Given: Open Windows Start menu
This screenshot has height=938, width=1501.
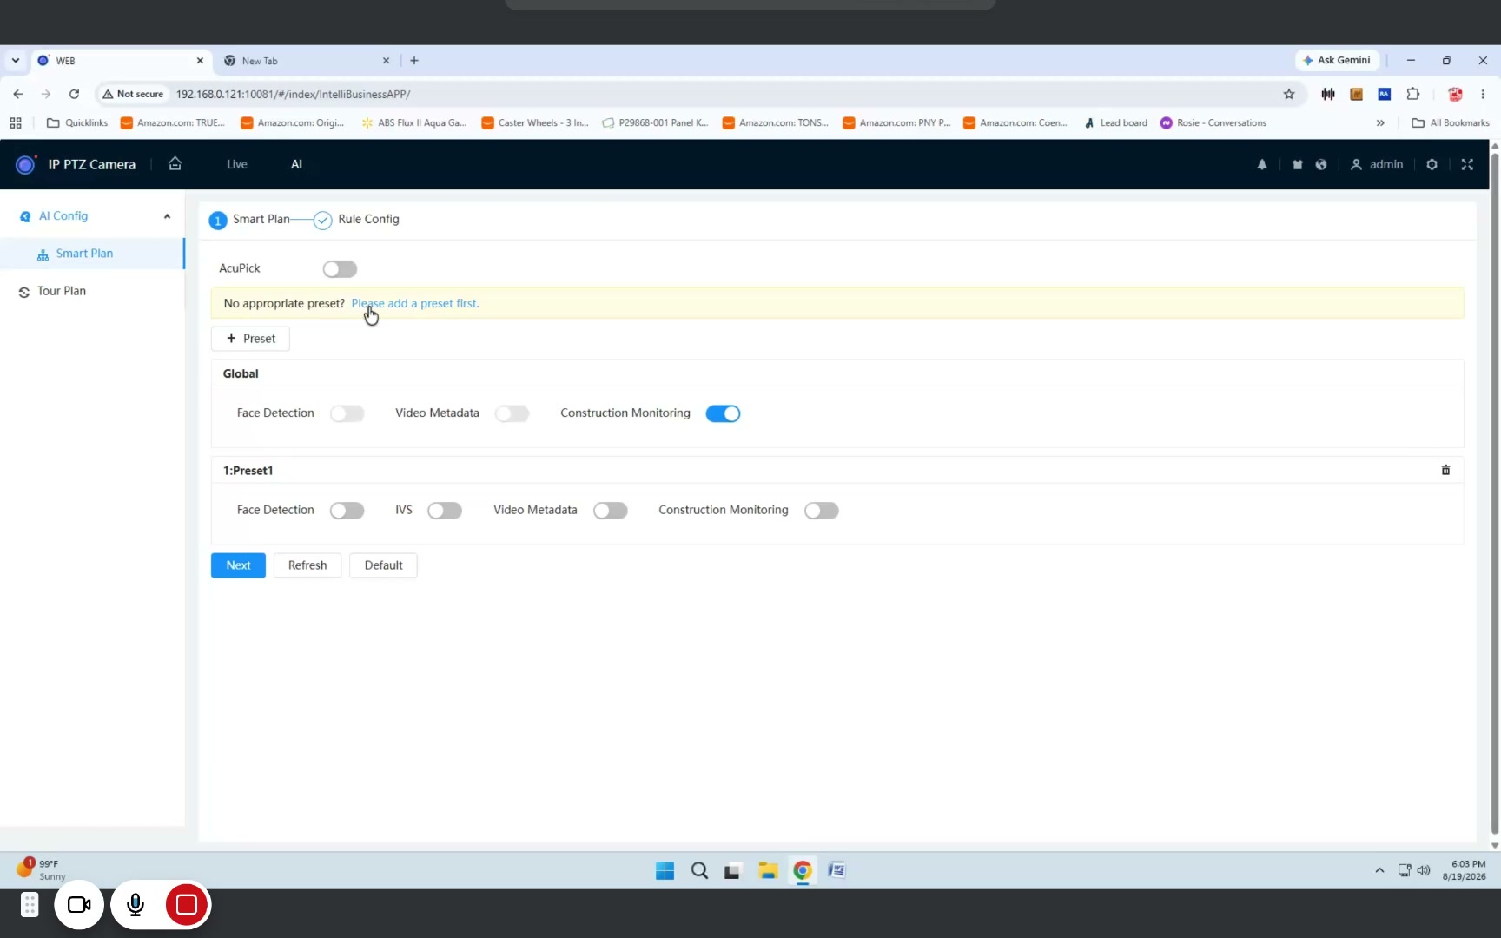Looking at the screenshot, I should 665,870.
